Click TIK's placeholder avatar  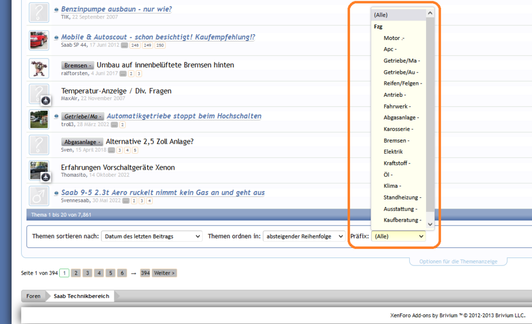tap(39, 12)
